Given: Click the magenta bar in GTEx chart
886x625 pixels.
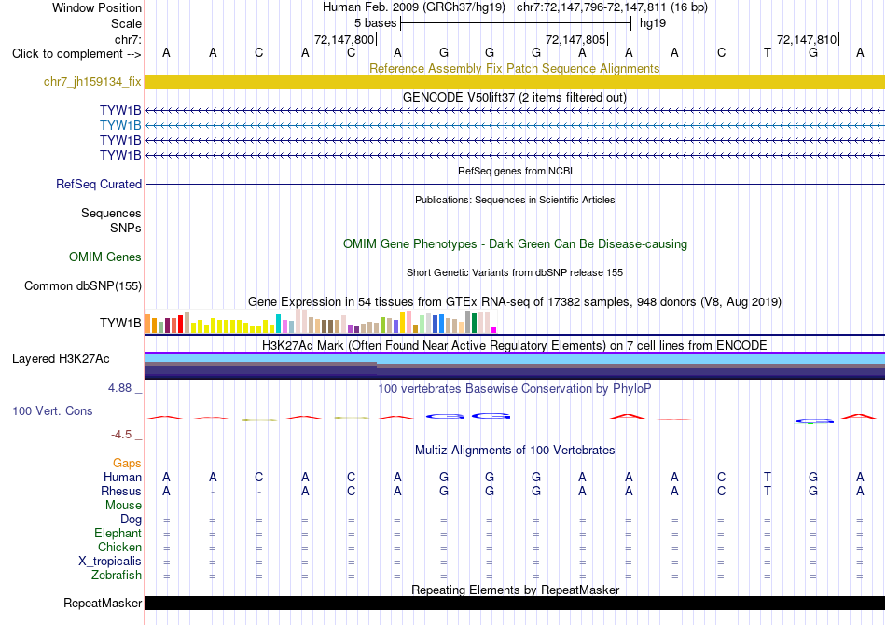Looking at the screenshot, I should [x=494, y=330].
